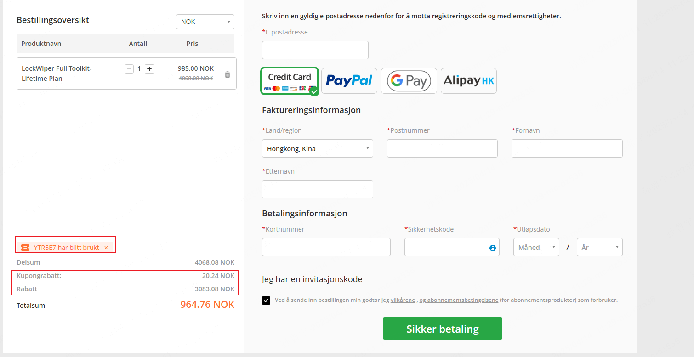Increase product quantity with plus button
The width and height of the screenshot is (694, 357).
[x=149, y=69]
